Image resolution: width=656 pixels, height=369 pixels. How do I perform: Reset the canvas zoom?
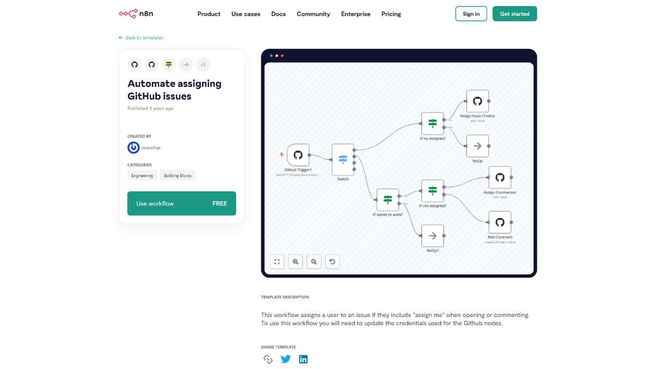click(x=332, y=262)
